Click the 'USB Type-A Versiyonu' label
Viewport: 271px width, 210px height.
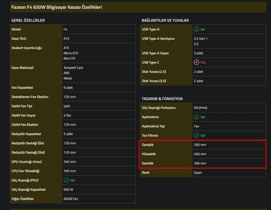[x=158, y=39]
